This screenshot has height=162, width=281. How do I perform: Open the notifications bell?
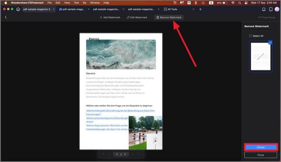264,9
